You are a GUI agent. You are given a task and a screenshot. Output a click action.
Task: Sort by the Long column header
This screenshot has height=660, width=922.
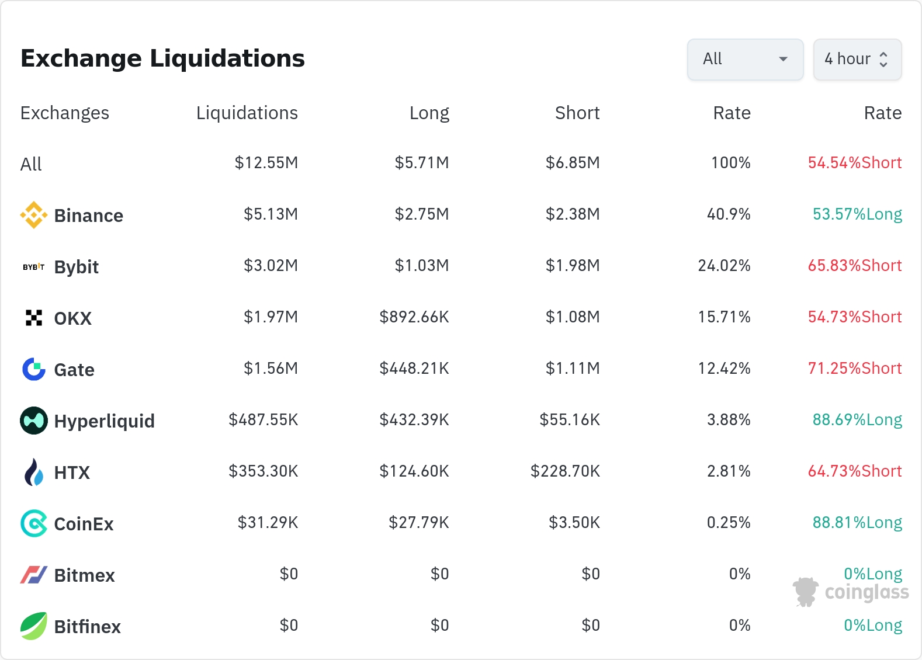429,113
